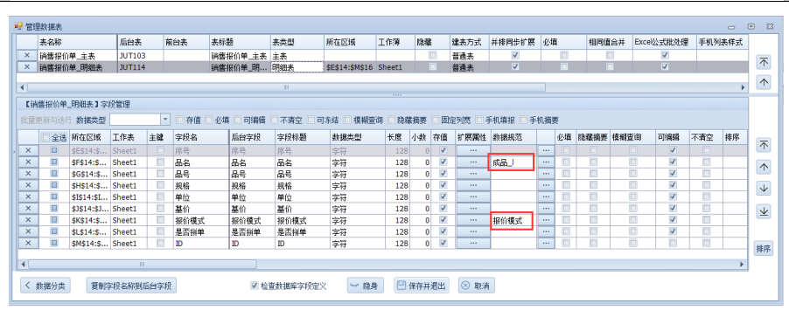Remove the 规格 field row with X
789x317 pixels.
point(28,185)
